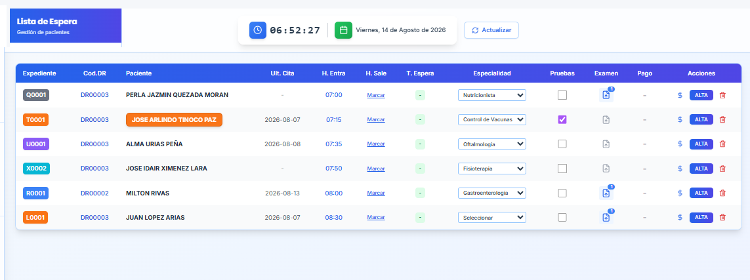
Task: Click the orange T0001 expediente badge
Action: (x=36, y=119)
